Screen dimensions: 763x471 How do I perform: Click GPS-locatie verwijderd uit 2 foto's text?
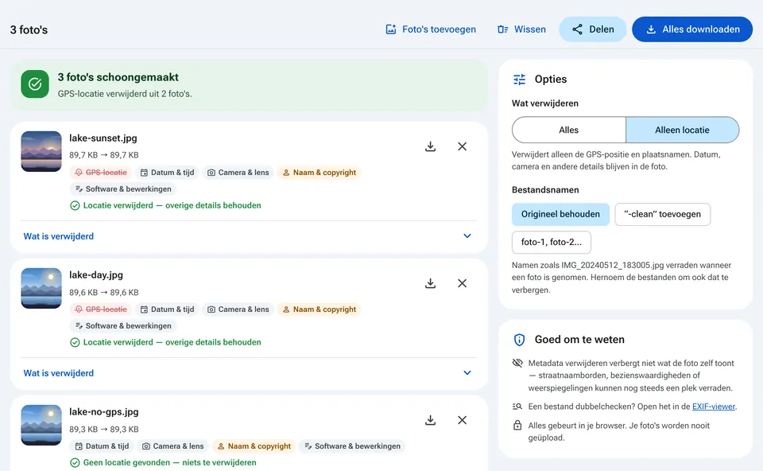tap(125, 94)
